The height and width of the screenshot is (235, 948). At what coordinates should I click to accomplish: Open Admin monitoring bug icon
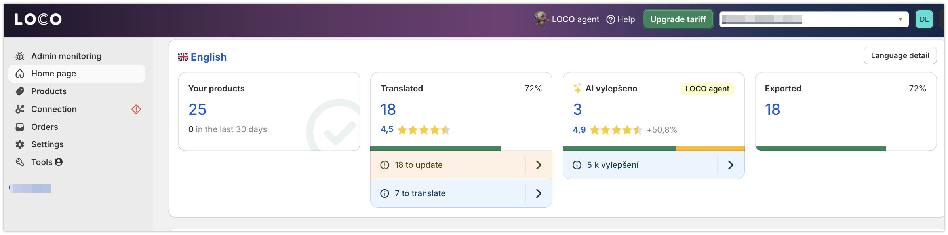(x=20, y=56)
